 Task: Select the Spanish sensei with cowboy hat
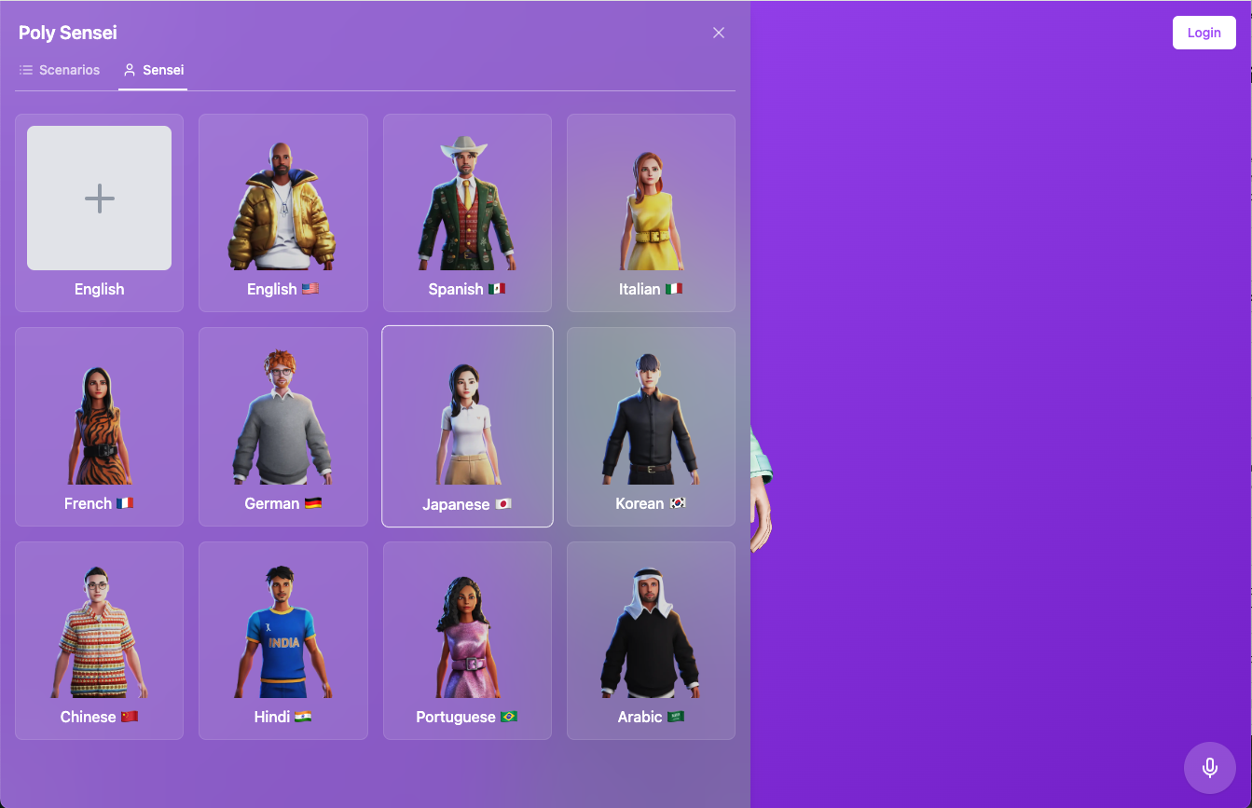[x=466, y=212]
